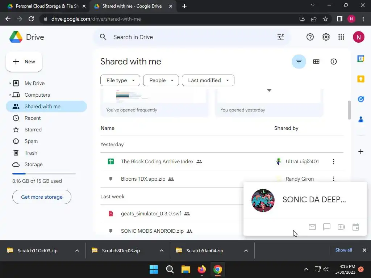Reload the page
The image size is (371, 278).
click(x=31, y=19)
